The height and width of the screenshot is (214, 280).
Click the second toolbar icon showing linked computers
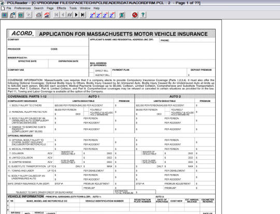[x=12, y=15]
